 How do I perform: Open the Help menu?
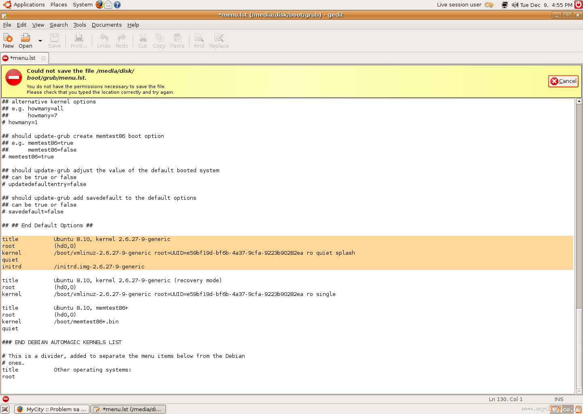[x=133, y=25]
